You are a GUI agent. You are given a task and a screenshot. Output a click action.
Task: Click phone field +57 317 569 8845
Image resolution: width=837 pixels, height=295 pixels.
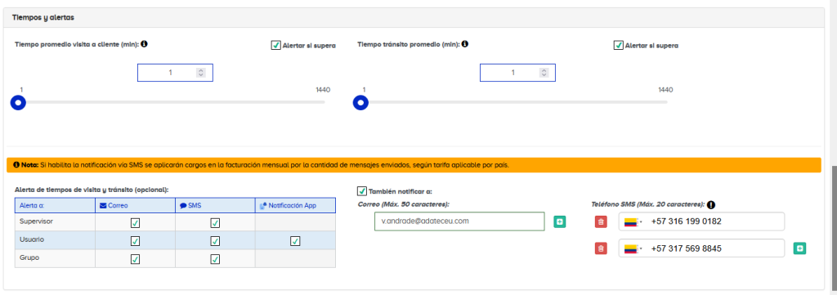click(701, 248)
